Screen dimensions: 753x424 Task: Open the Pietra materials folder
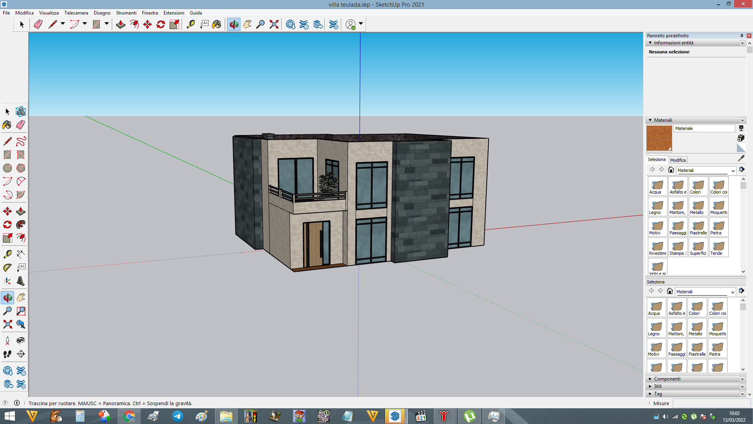coord(718,227)
